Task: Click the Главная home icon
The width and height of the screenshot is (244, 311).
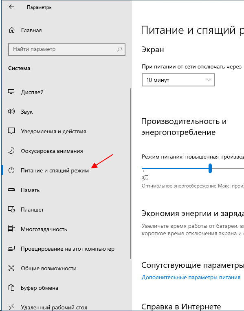Action: pos(12,30)
